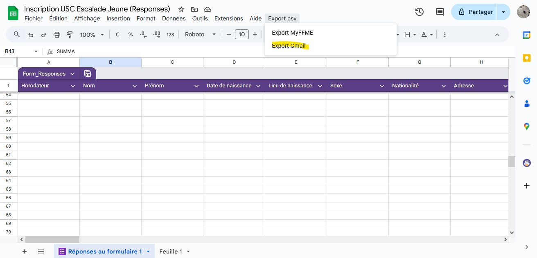Click the undo arrow in toolbar
Viewport: 537px width, 258px height.
coord(31,35)
